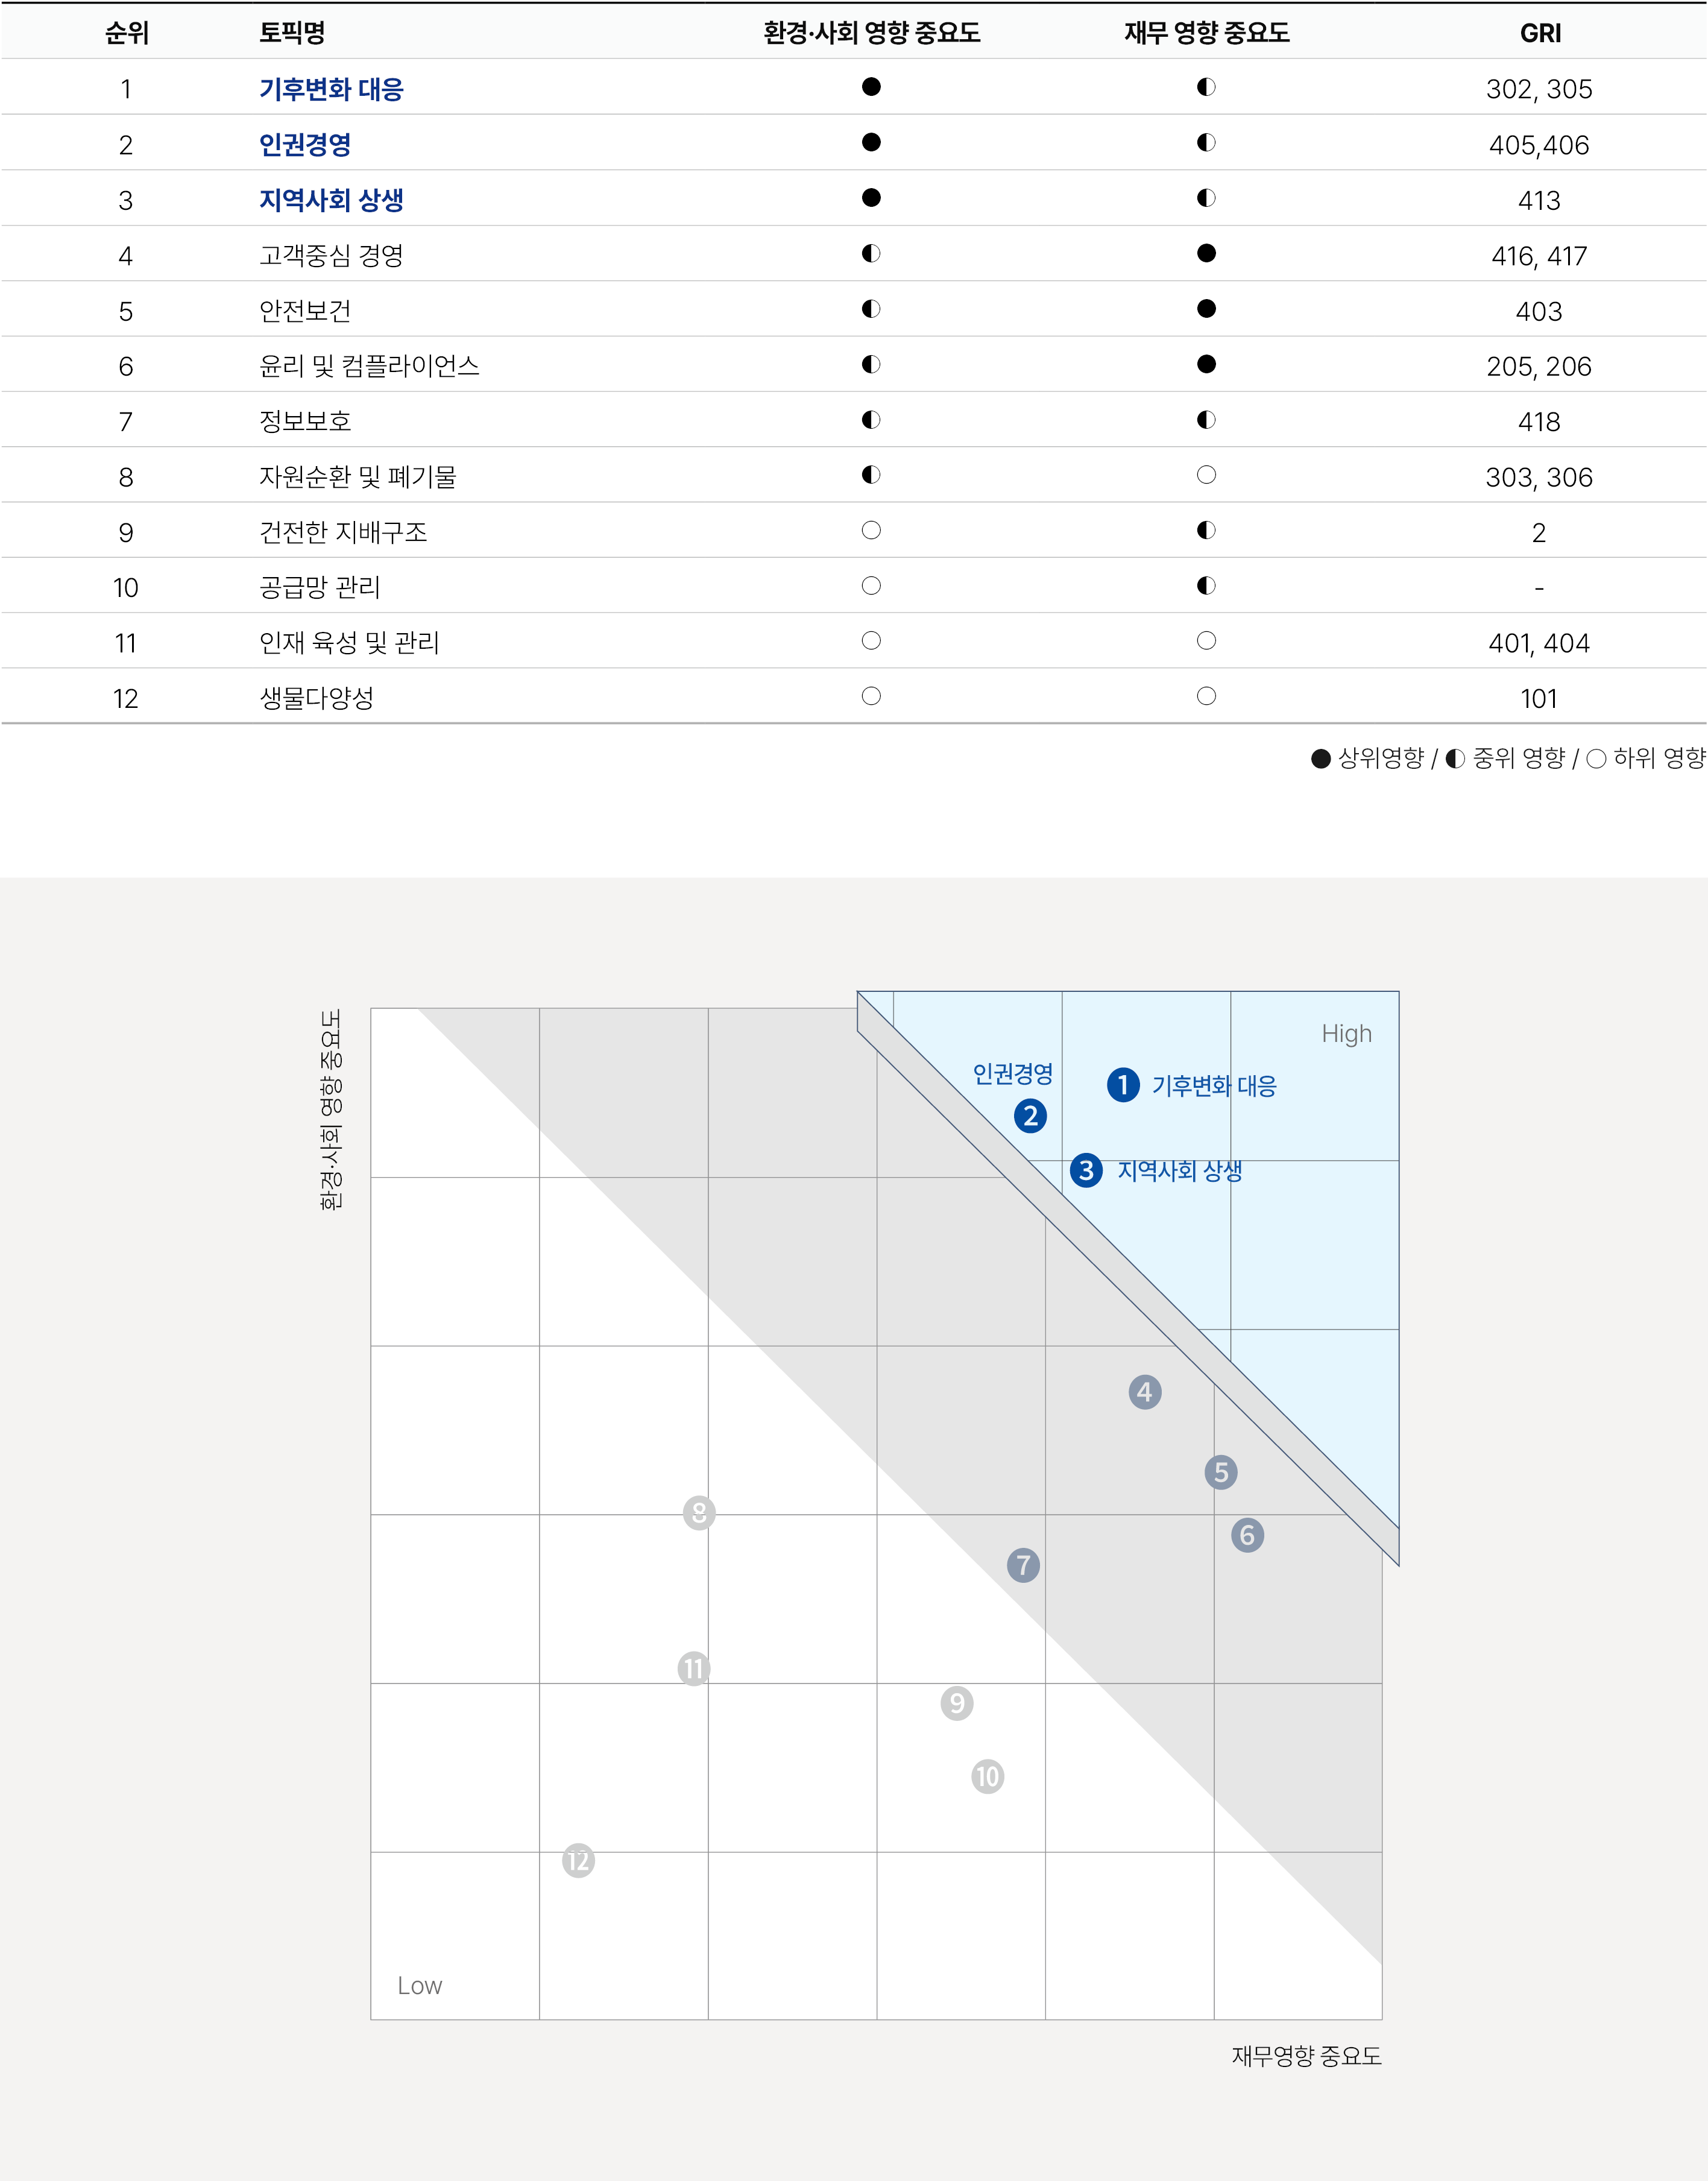The height and width of the screenshot is (2181, 1708).
Task: Click half circle in 정보보호 재무 영향 column
Action: 1206,420
